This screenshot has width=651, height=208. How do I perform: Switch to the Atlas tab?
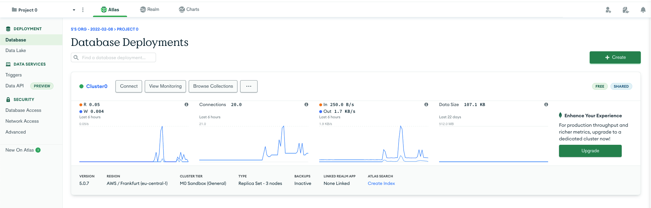point(110,10)
